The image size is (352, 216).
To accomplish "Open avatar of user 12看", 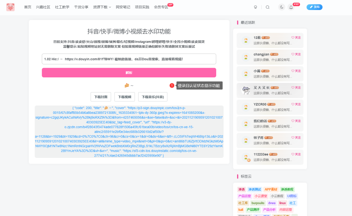I will click(246, 41).
